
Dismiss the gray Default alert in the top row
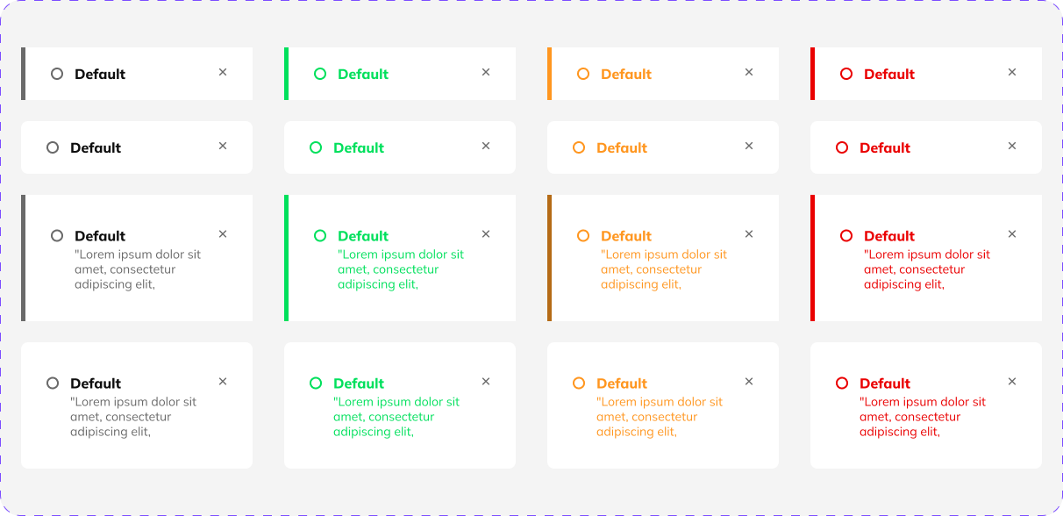coord(223,72)
